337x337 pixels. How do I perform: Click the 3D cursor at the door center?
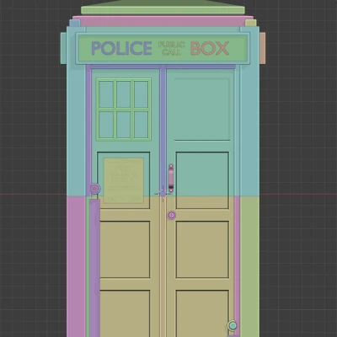click(x=163, y=194)
